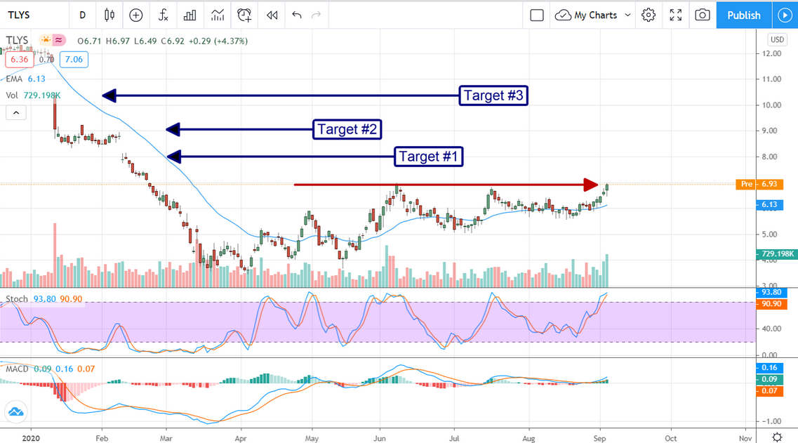The width and height of the screenshot is (798, 443).
Task: Click the 729.198K volume axis label
Action: [777, 253]
